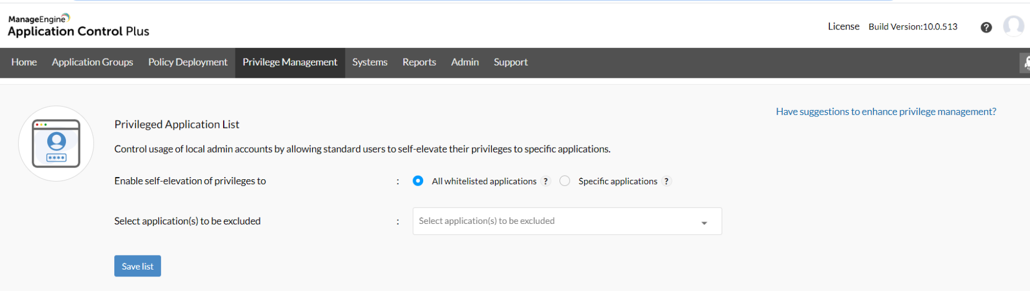Expand the excluded applications dropdown arrow
The image size is (1030, 291).
[x=704, y=222]
